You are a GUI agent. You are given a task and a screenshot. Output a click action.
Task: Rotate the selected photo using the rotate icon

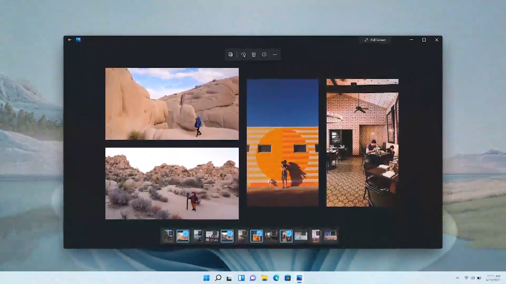click(x=243, y=54)
